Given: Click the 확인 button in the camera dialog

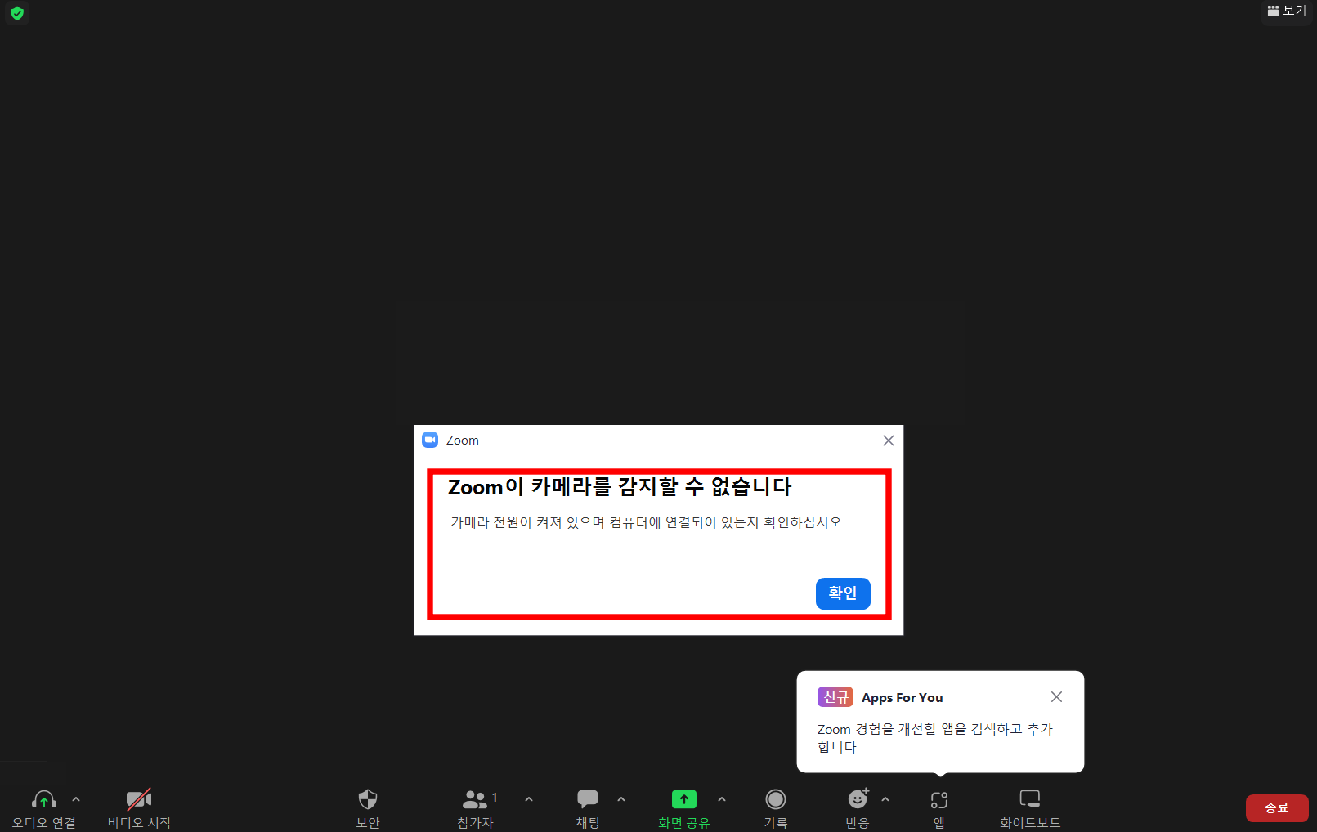Looking at the screenshot, I should 843,593.
